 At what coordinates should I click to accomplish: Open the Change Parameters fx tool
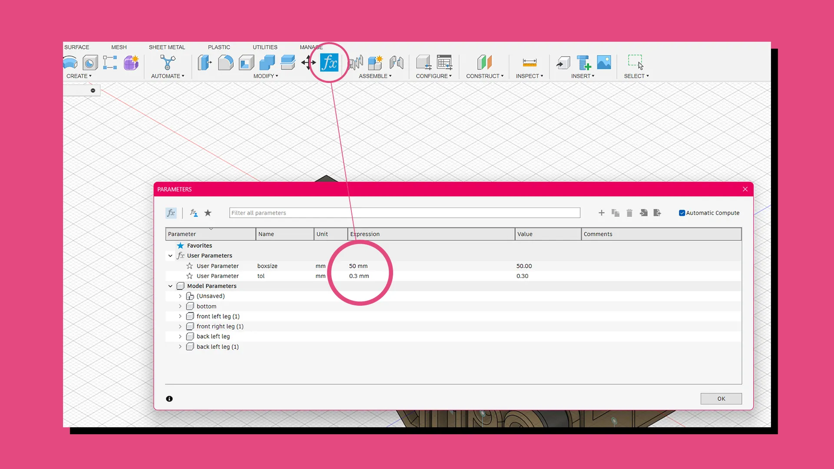329,63
